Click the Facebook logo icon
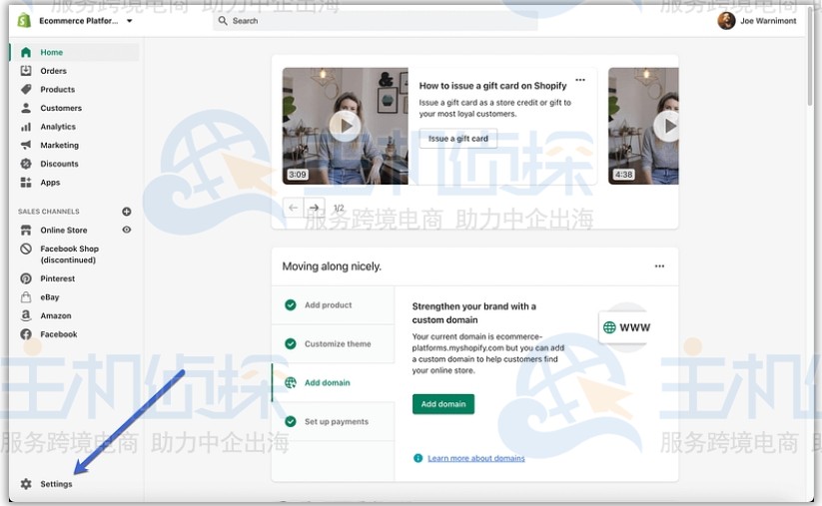The image size is (822, 506). (26, 334)
